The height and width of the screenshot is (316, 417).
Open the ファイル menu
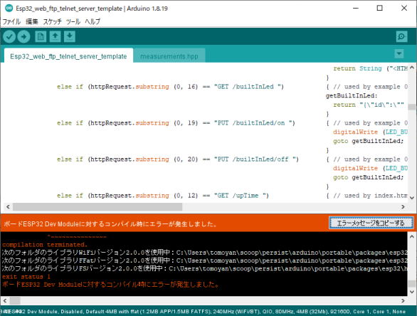pyautogui.click(x=11, y=21)
